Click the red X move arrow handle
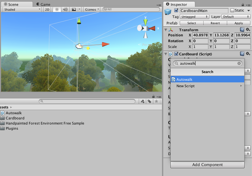 click(106, 44)
